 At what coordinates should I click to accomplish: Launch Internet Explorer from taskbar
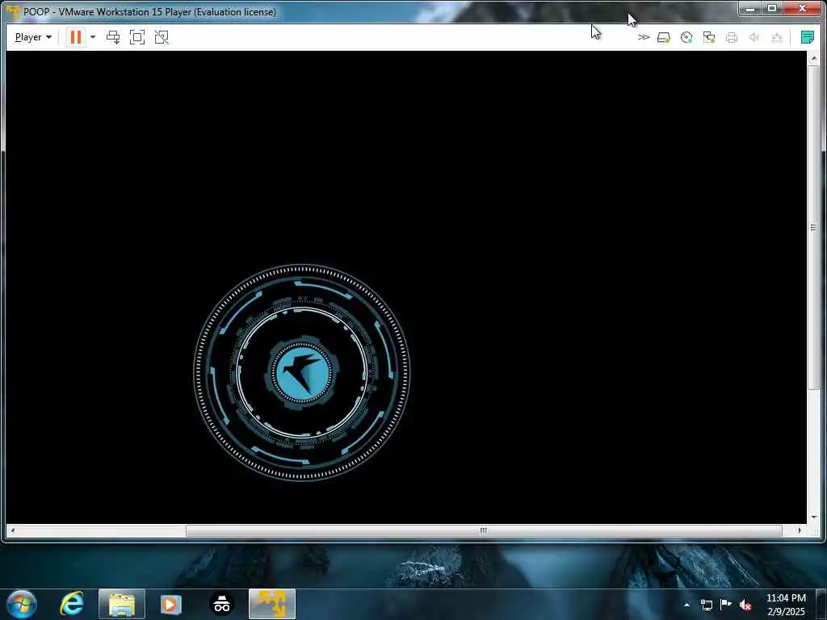point(72,604)
